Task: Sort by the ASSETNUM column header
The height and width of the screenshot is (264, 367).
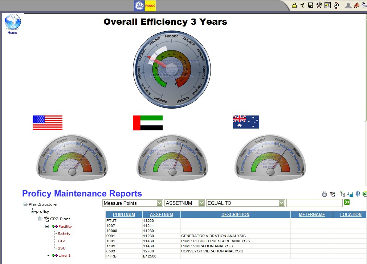Action: point(162,215)
